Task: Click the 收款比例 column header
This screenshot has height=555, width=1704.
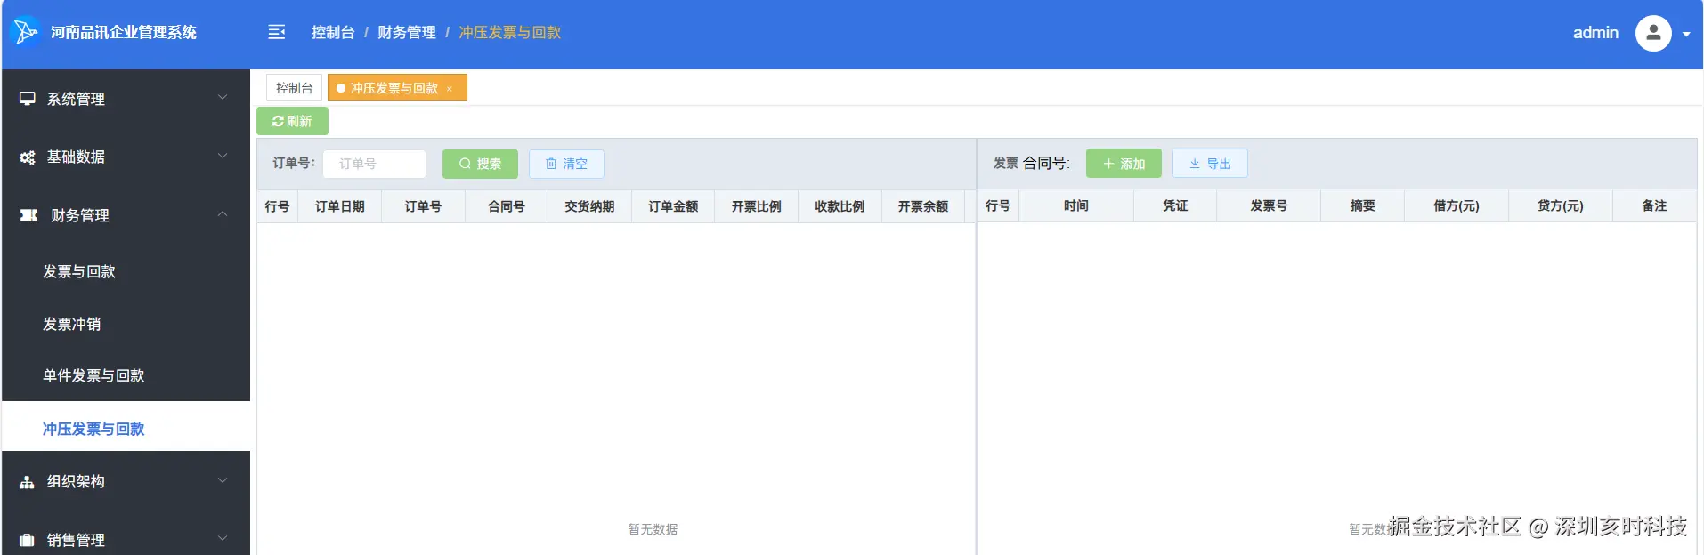Action: coord(840,206)
